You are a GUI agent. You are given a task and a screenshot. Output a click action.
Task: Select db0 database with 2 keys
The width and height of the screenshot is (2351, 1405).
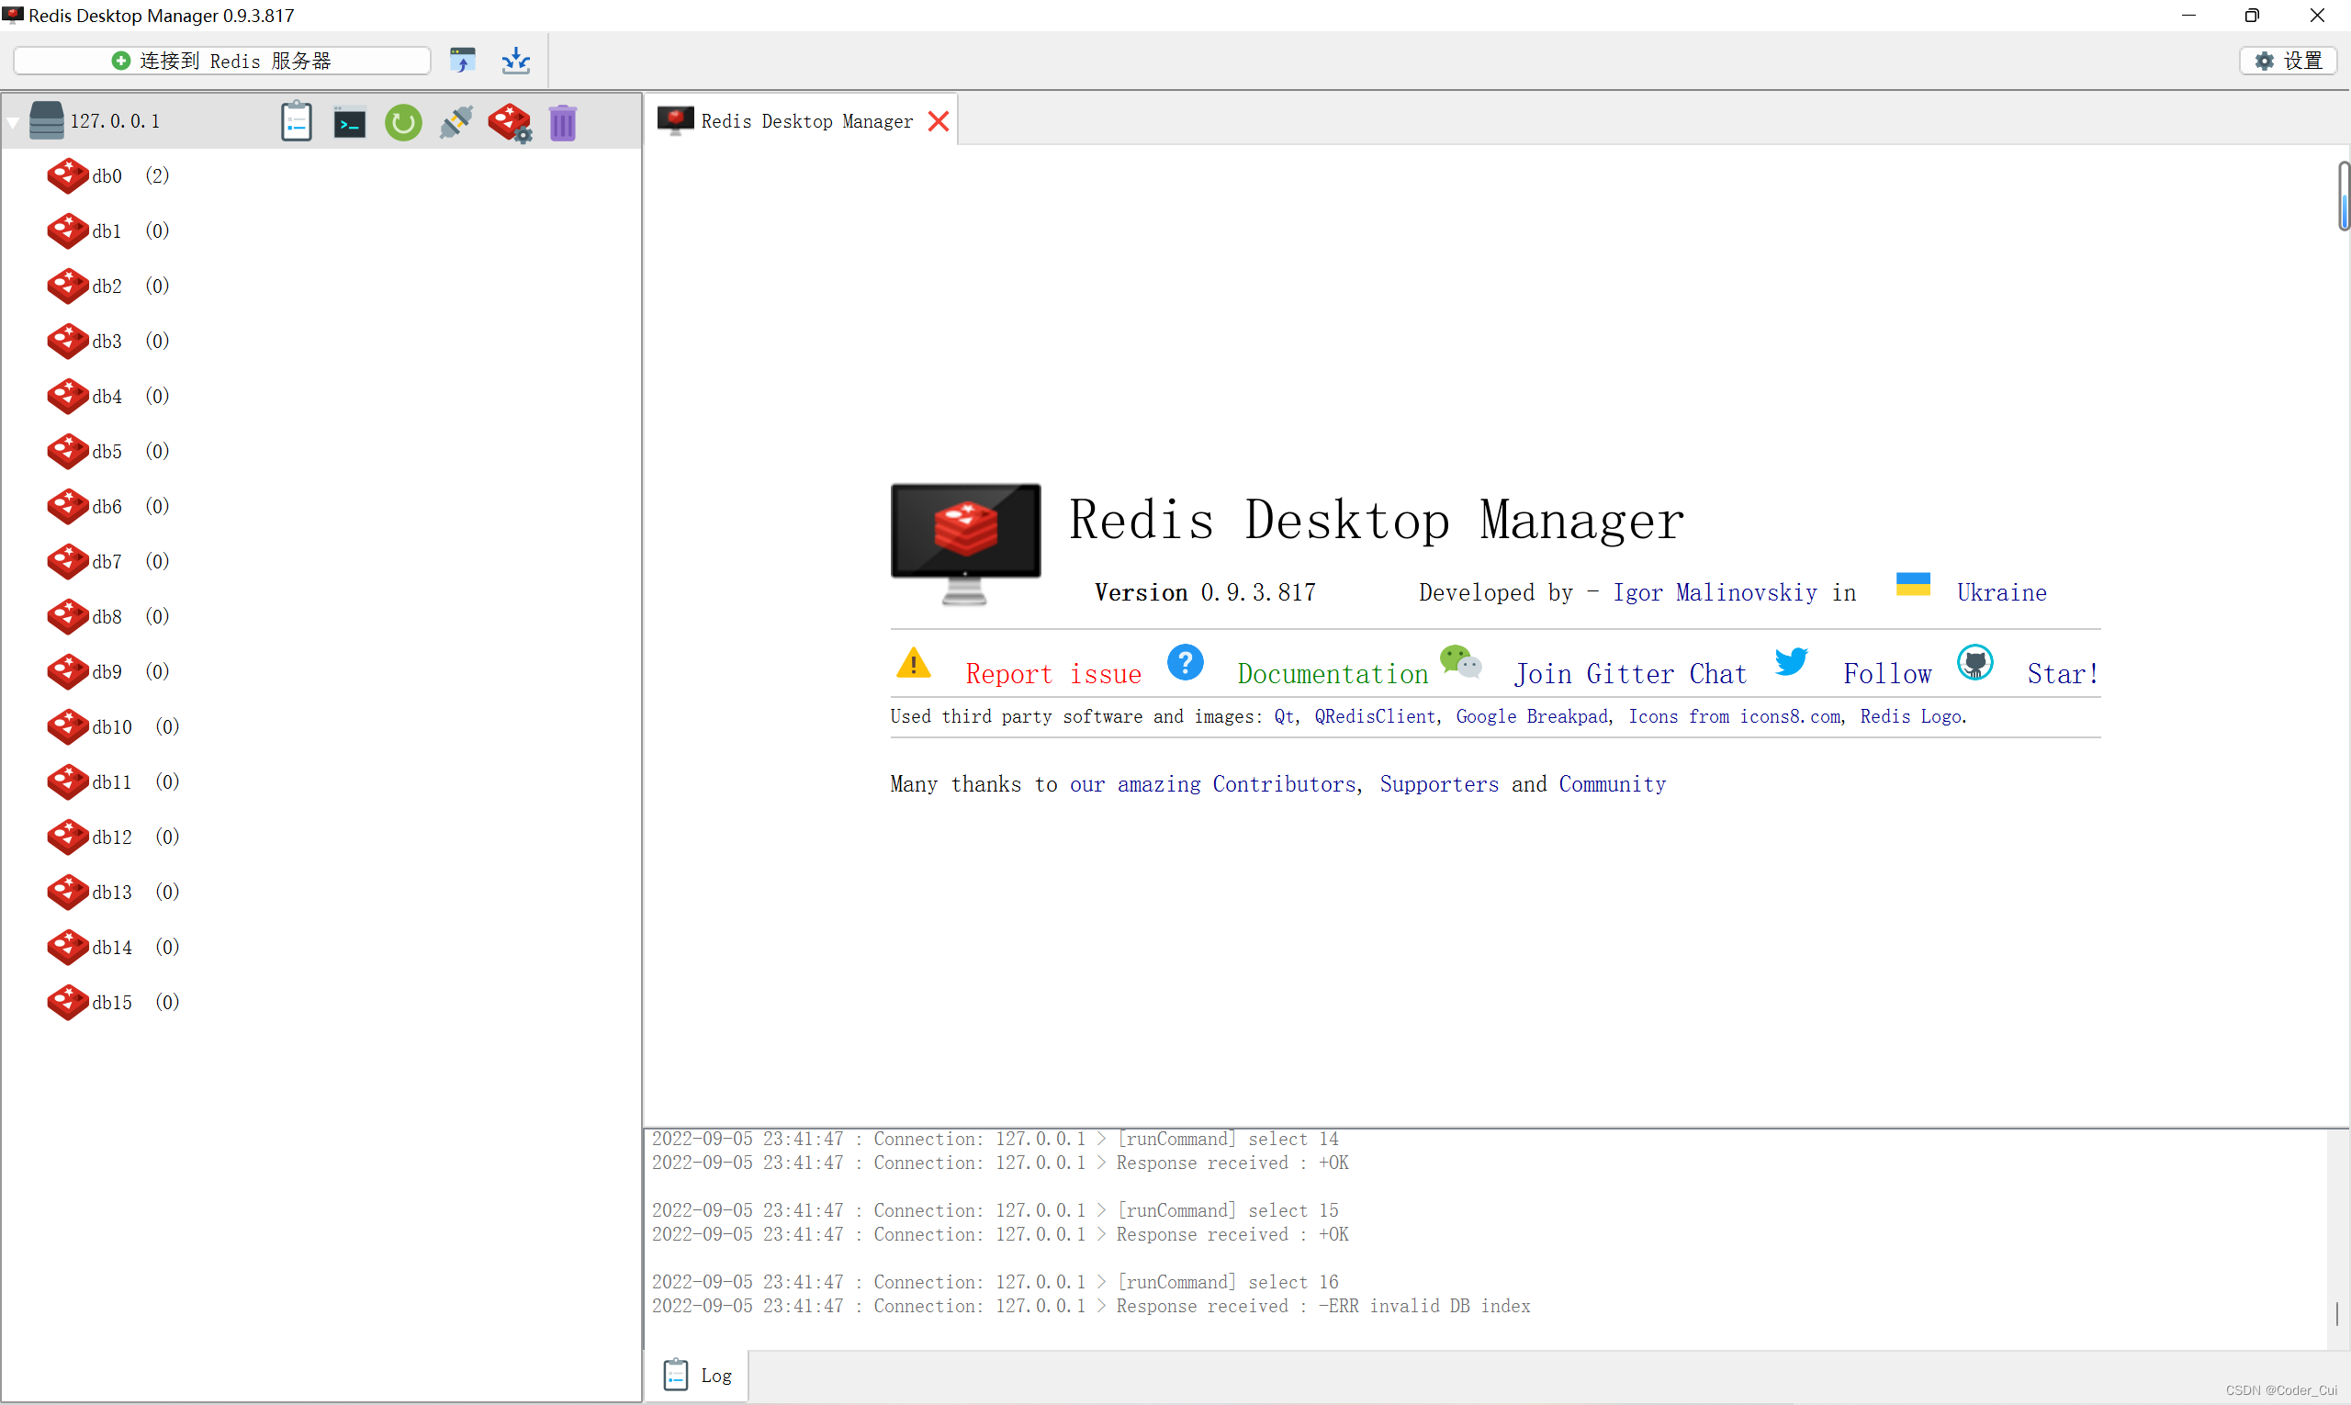107,176
